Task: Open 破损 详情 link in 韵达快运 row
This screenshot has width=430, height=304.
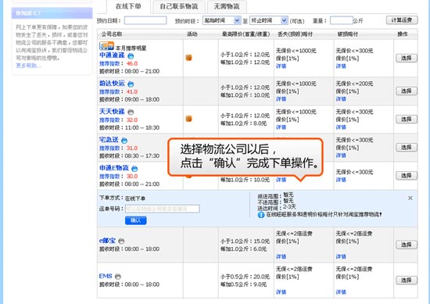Action: [x=341, y=99]
